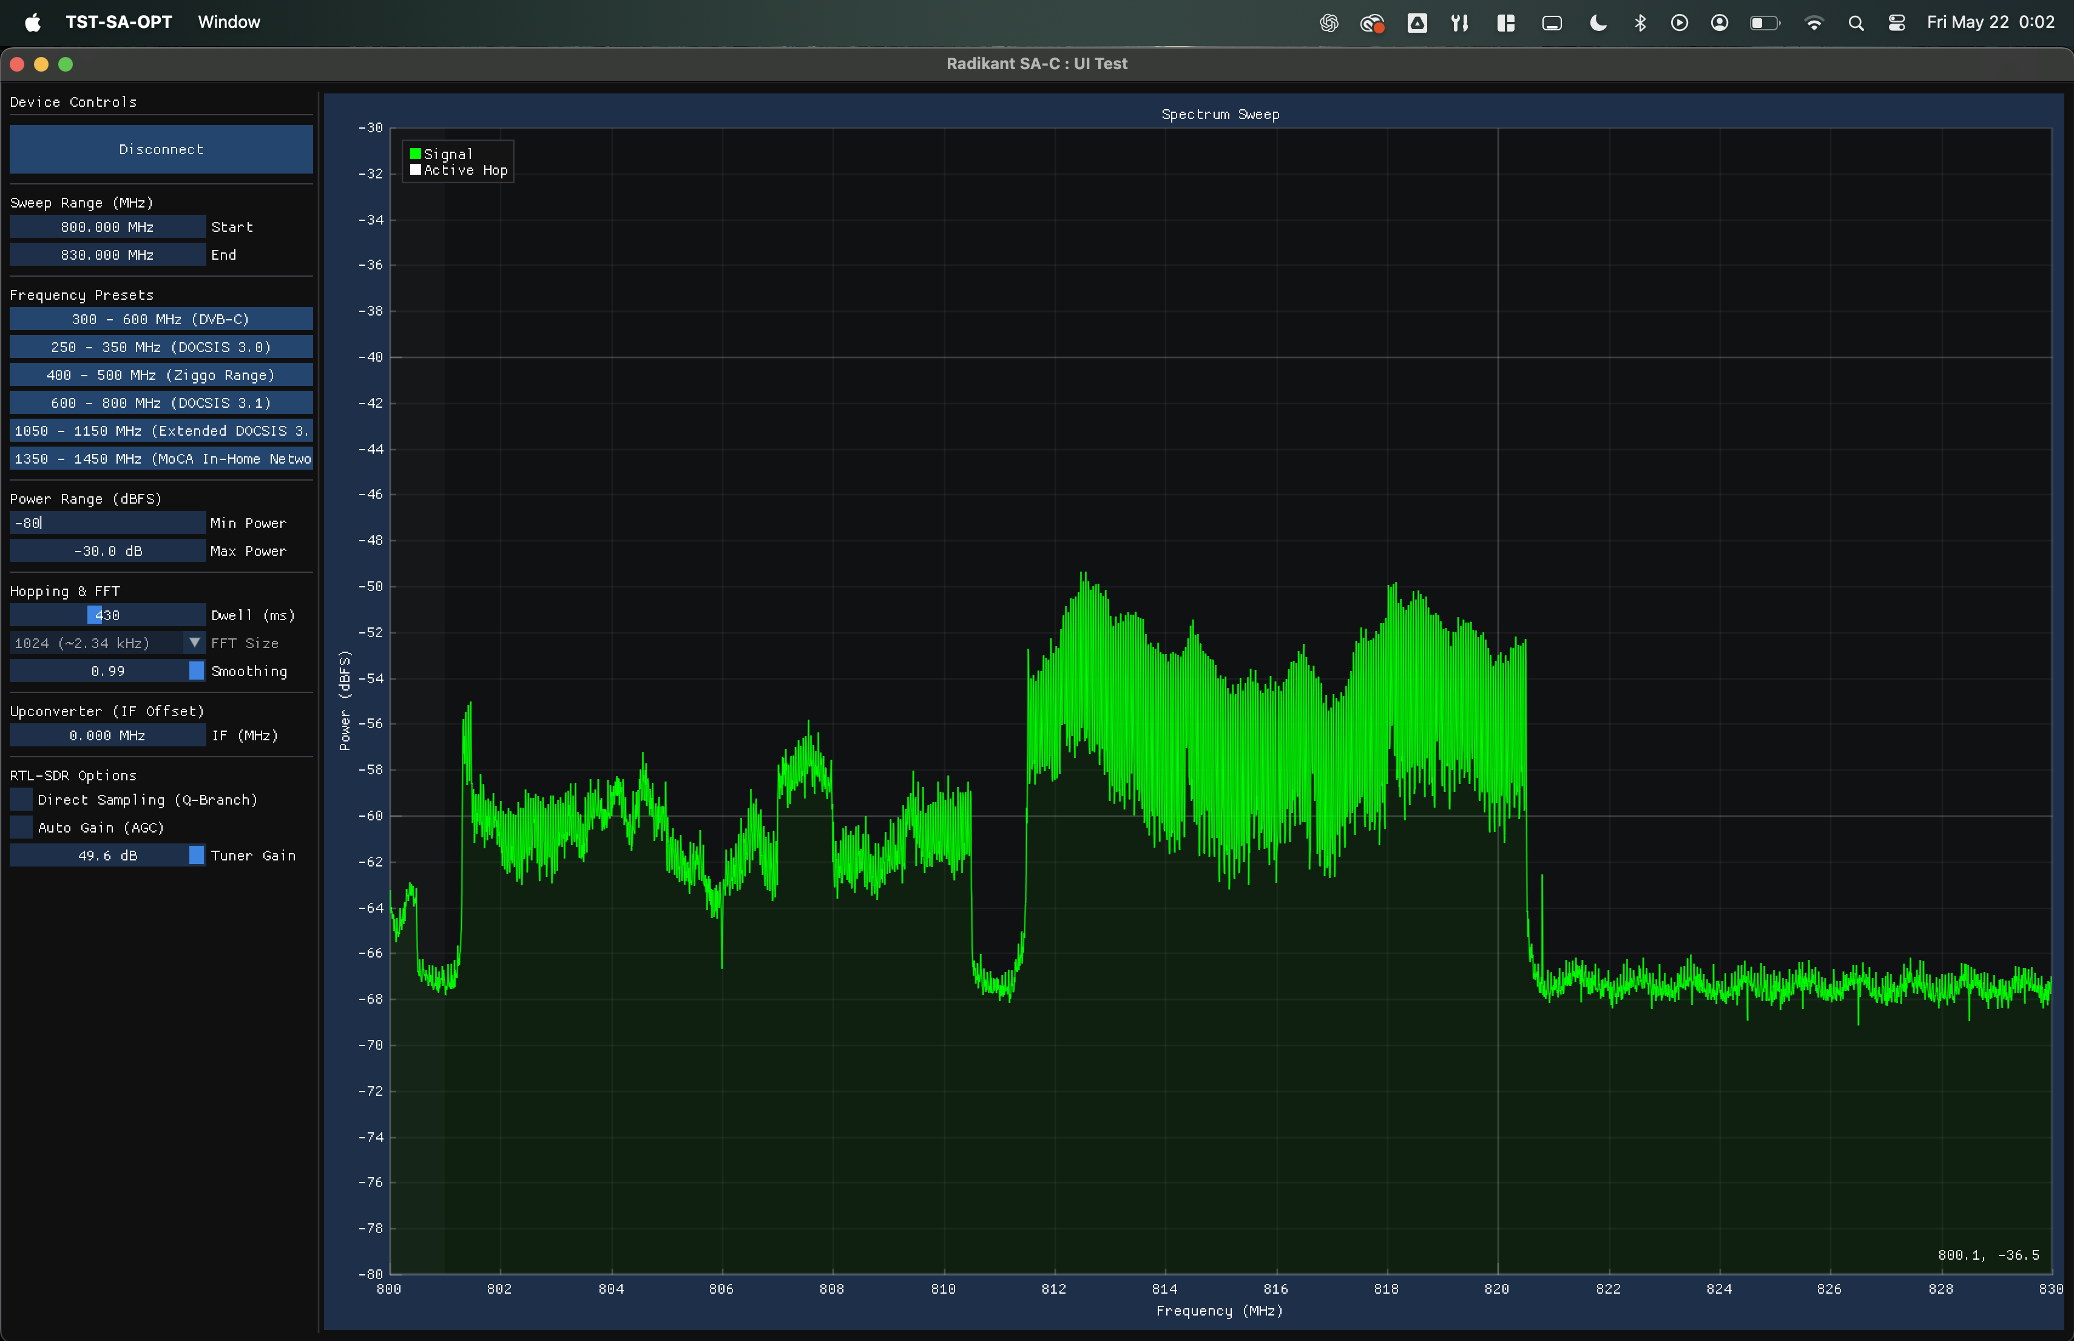The width and height of the screenshot is (2074, 1341).
Task: Click the screen display menu bar icon
Action: coord(1552,22)
